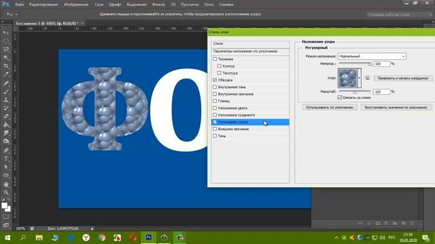Enable the Внешнее свечение checkbox
The image size is (435, 244).
click(x=215, y=129)
